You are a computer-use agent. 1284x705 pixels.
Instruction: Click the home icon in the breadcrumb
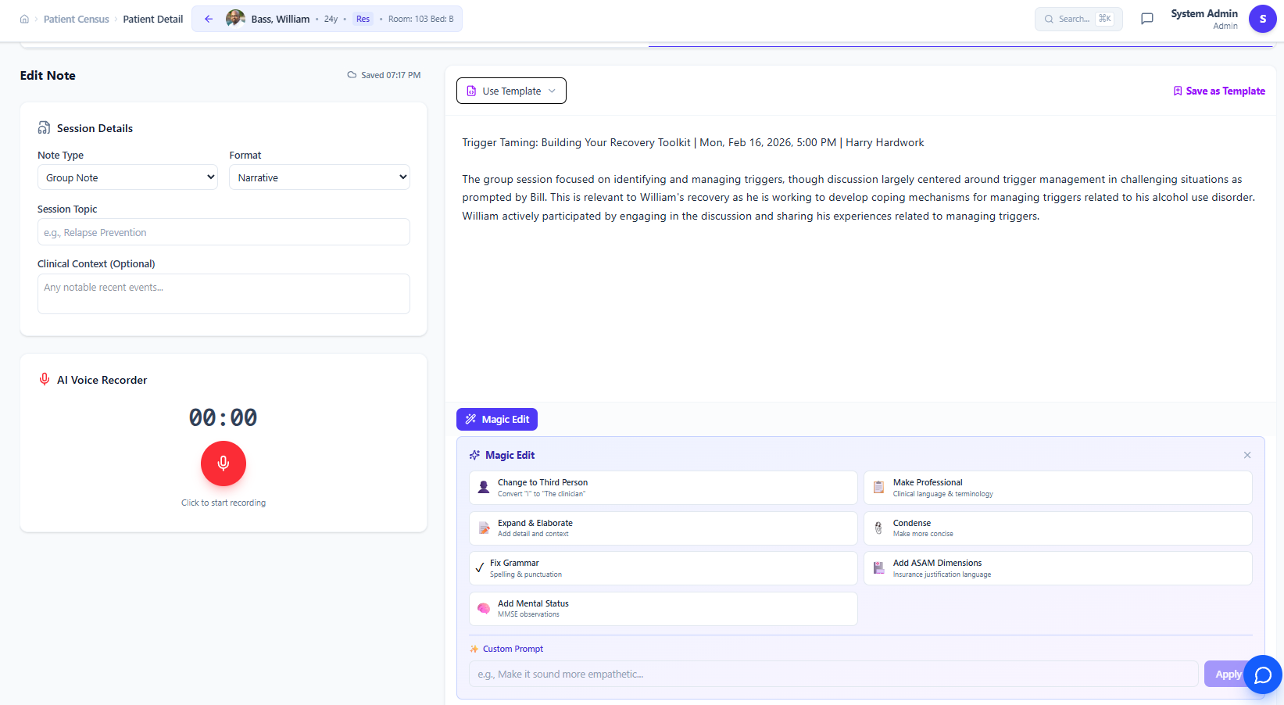tap(24, 18)
